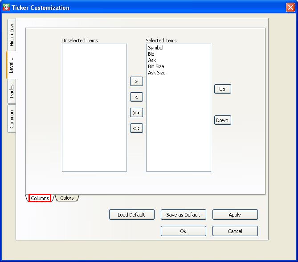Open the Colors tab
This screenshot has width=298, height=262.
click(x=67, y=198)
